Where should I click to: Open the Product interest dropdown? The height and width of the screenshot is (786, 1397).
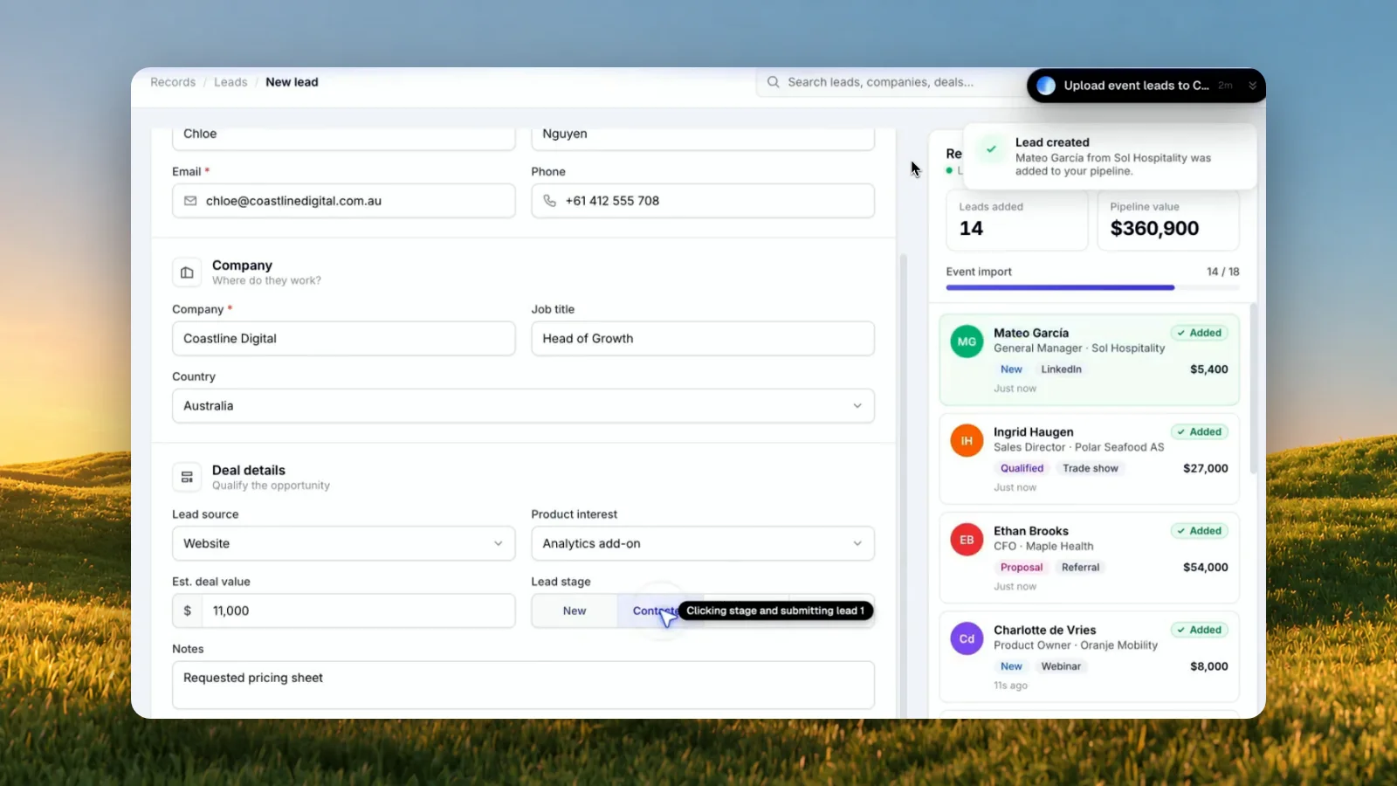click(x=703, y=543)
